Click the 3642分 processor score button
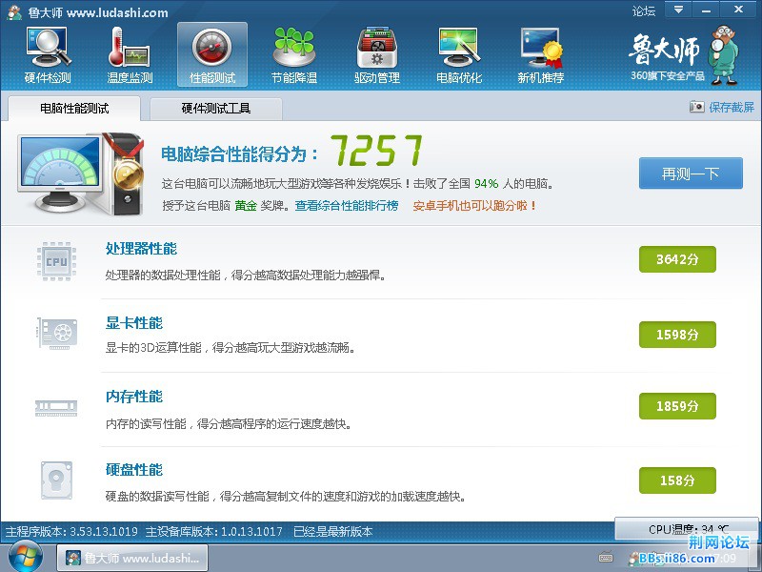 [x=677, y=259]
